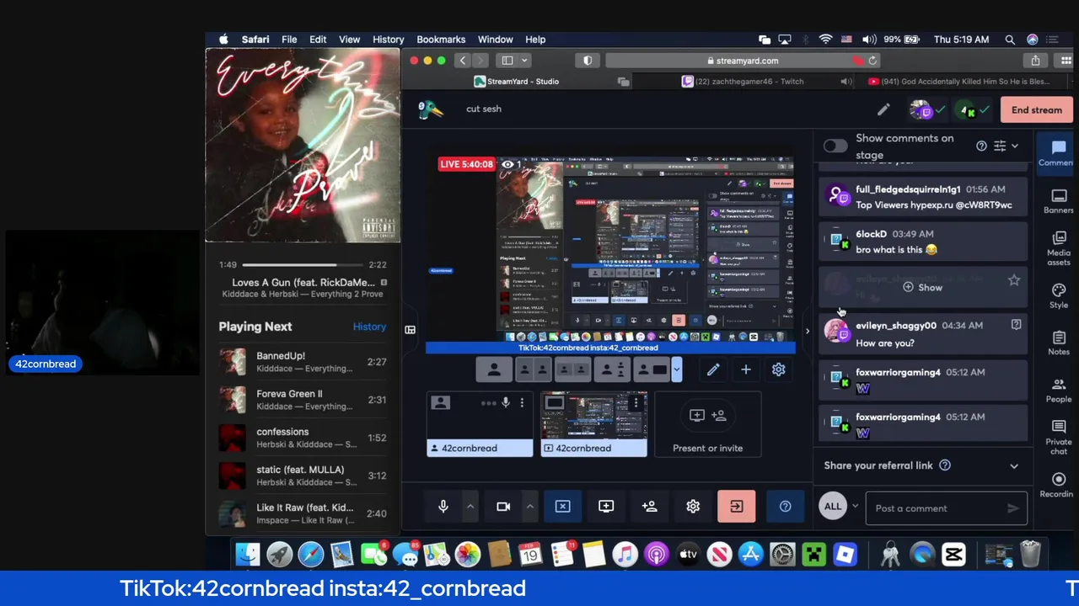Open the help question mark button
The image size is (1079, 606).
click(785, 506)
